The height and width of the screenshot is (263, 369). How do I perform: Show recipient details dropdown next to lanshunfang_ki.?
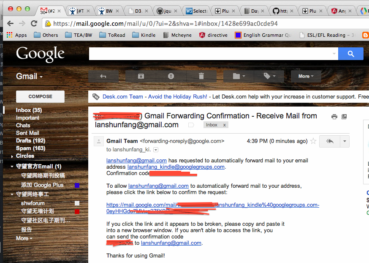click(x=156, y=150)
